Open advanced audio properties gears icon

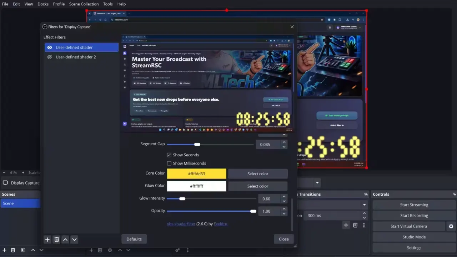(177, 250)
